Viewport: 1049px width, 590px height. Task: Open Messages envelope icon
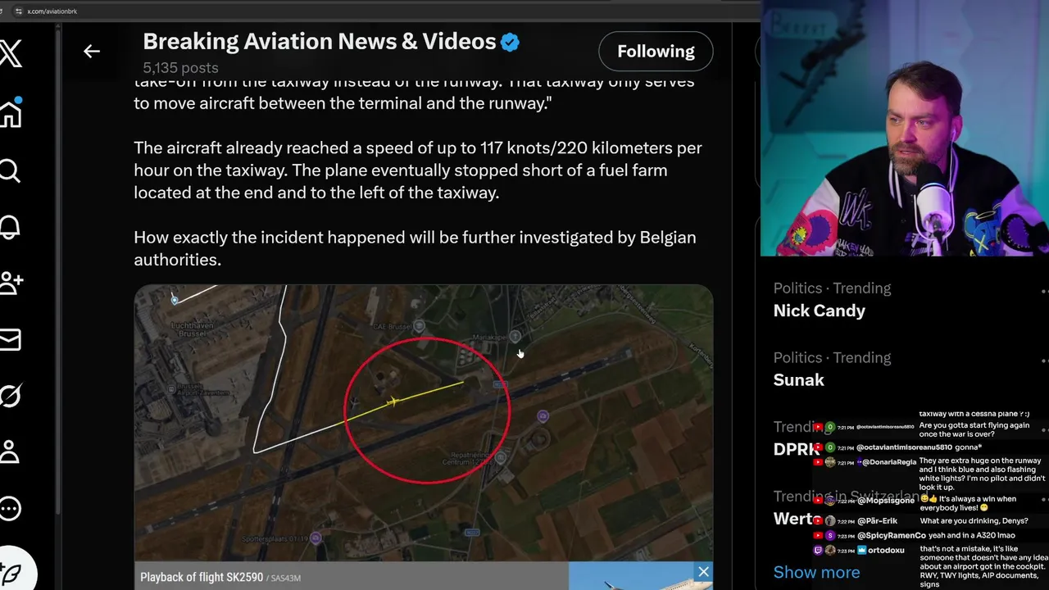point(10,339)
